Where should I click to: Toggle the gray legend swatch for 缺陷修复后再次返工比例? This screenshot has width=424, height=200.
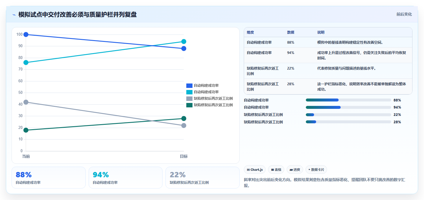point(189,99)
